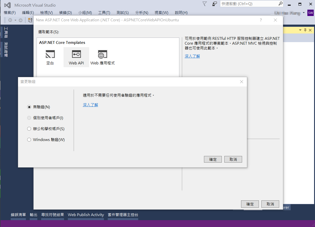Switch to the 套件管理器主控台 tab

pyautogui.click(x=123, y=215)
